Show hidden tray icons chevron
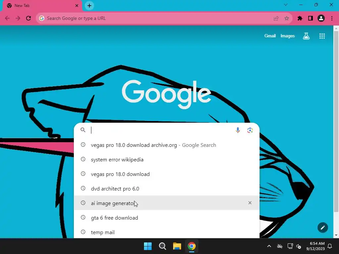Screen dimensions: 339x254 tap(269, 246)
